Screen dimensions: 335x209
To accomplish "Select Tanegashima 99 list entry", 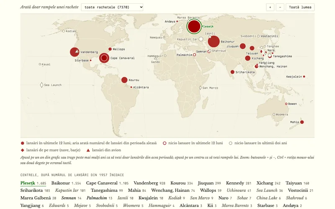I will [107, 190].
